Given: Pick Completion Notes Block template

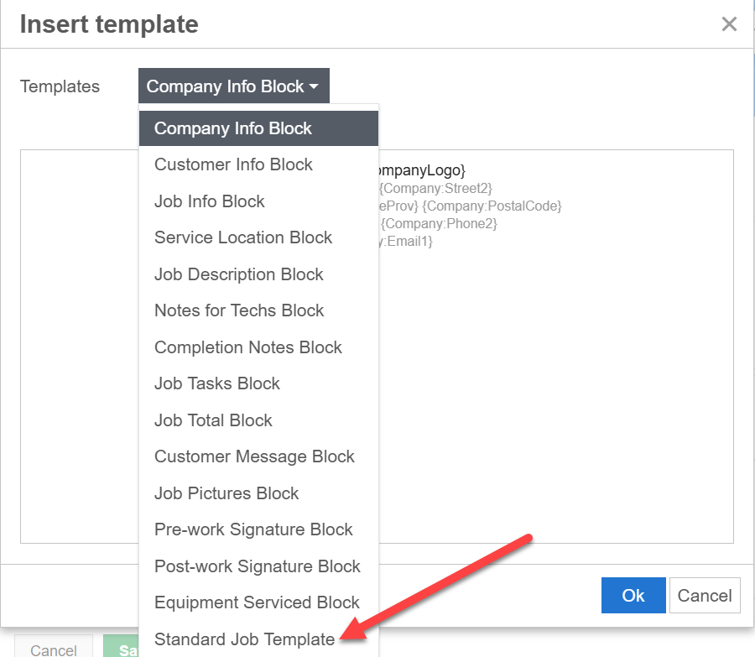Looking at the screenshot, I should click(248, 347).
